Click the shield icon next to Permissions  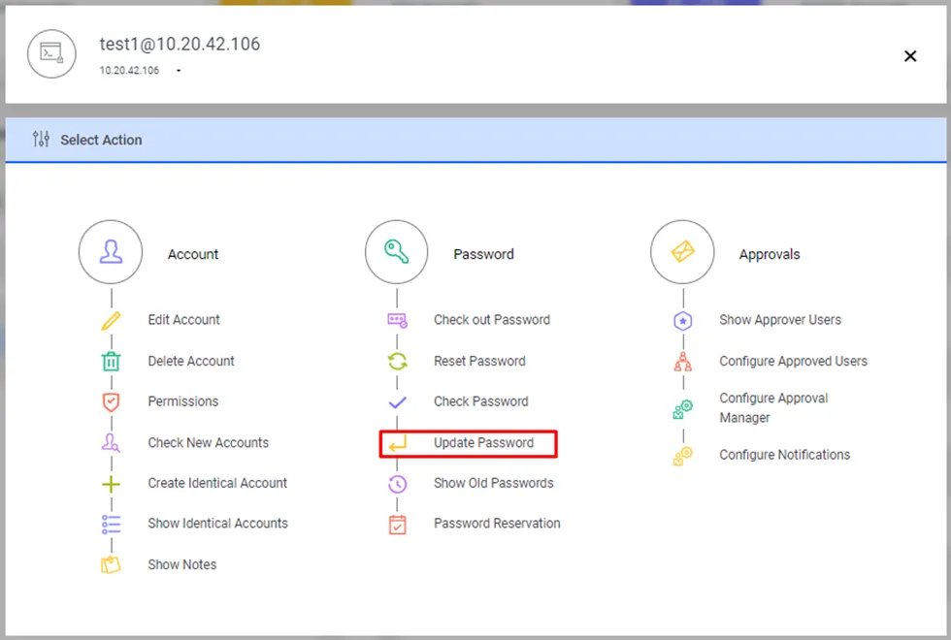coord(111,401)
